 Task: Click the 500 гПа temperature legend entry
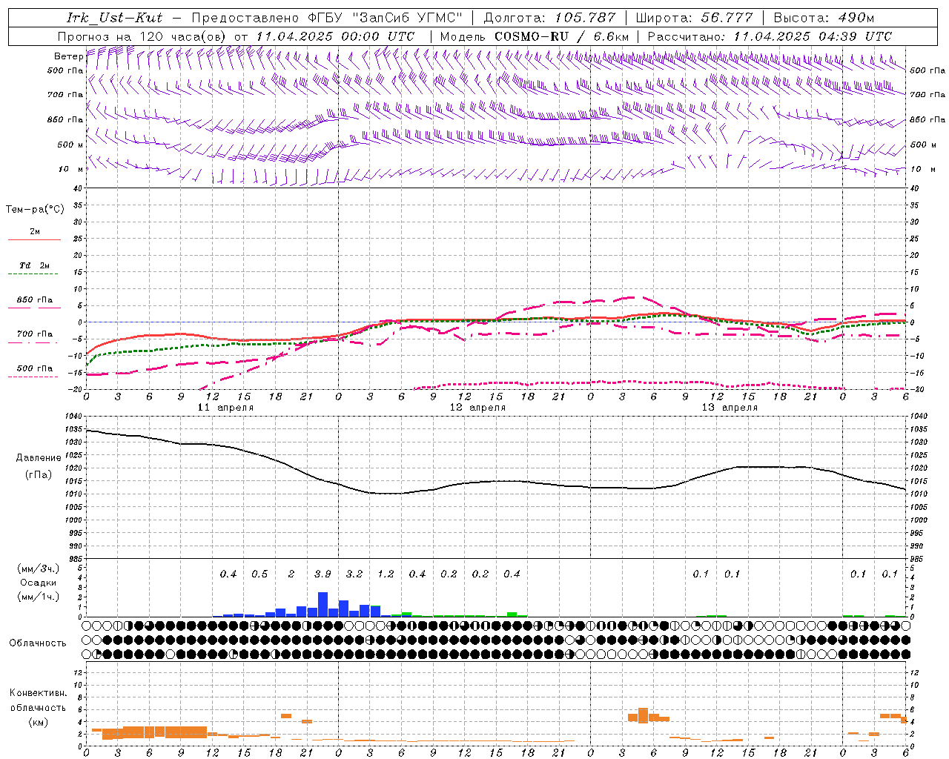coord(34,368)
